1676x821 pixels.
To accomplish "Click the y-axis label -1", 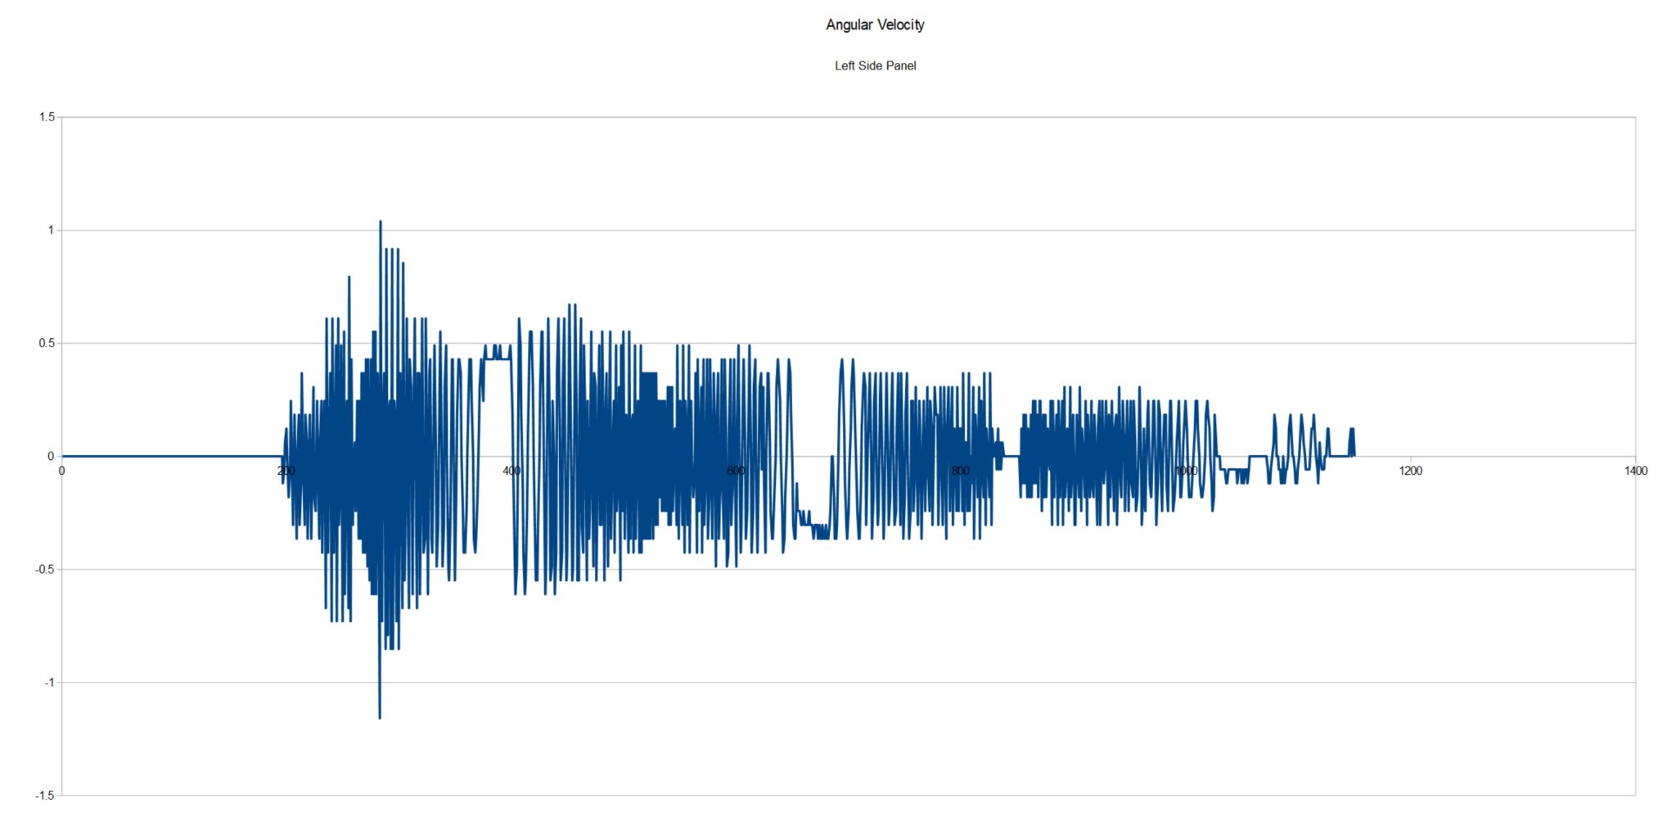I will coord(49,682).
